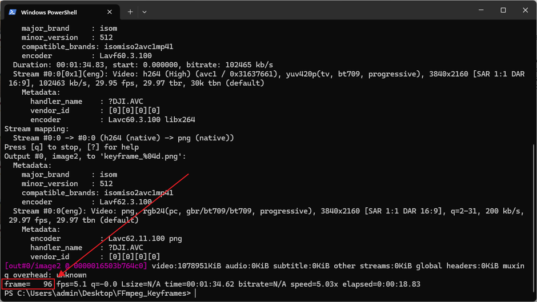Close the terminal window
The image size is (537, 302).
tap(525, 10)
